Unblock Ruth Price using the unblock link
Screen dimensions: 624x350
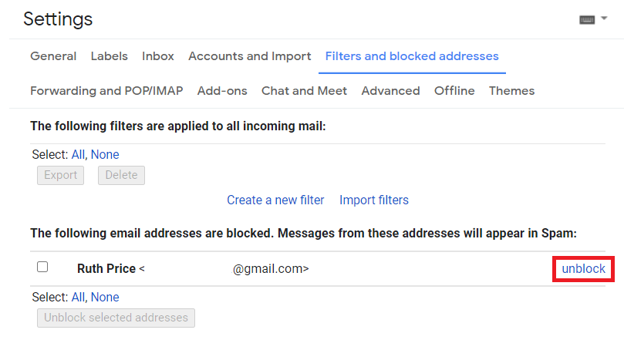[584, 268]
